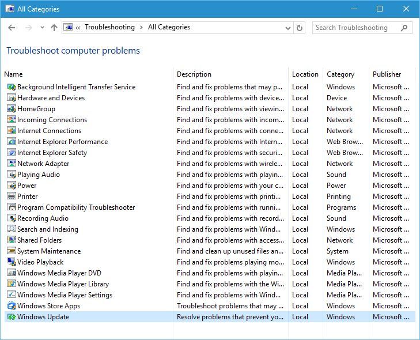Click the Network Adapter icon
This screenshot has width=420, height=340.
(x=12, y=164)
